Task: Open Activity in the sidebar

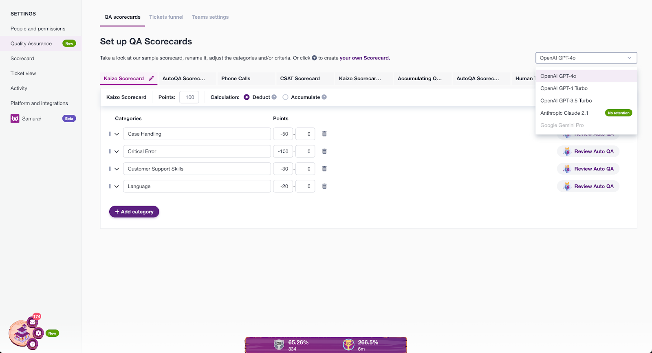Action: (19, 88)
